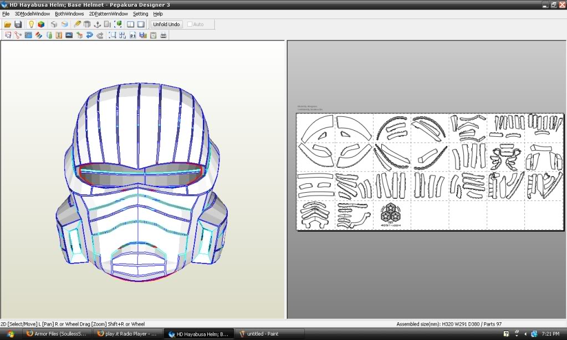The width and height of the screenshot is (567, 340).
Task: Open the File menu
Action: click(x=6, y=14)
